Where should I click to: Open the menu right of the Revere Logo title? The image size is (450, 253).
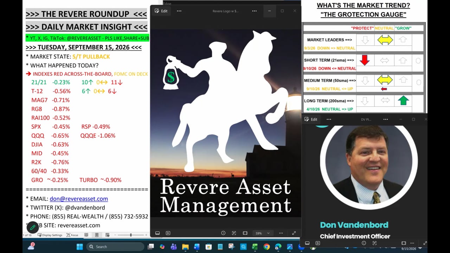[x=254, y=11]
